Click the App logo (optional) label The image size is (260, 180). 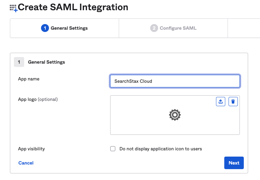coord(38,100)
